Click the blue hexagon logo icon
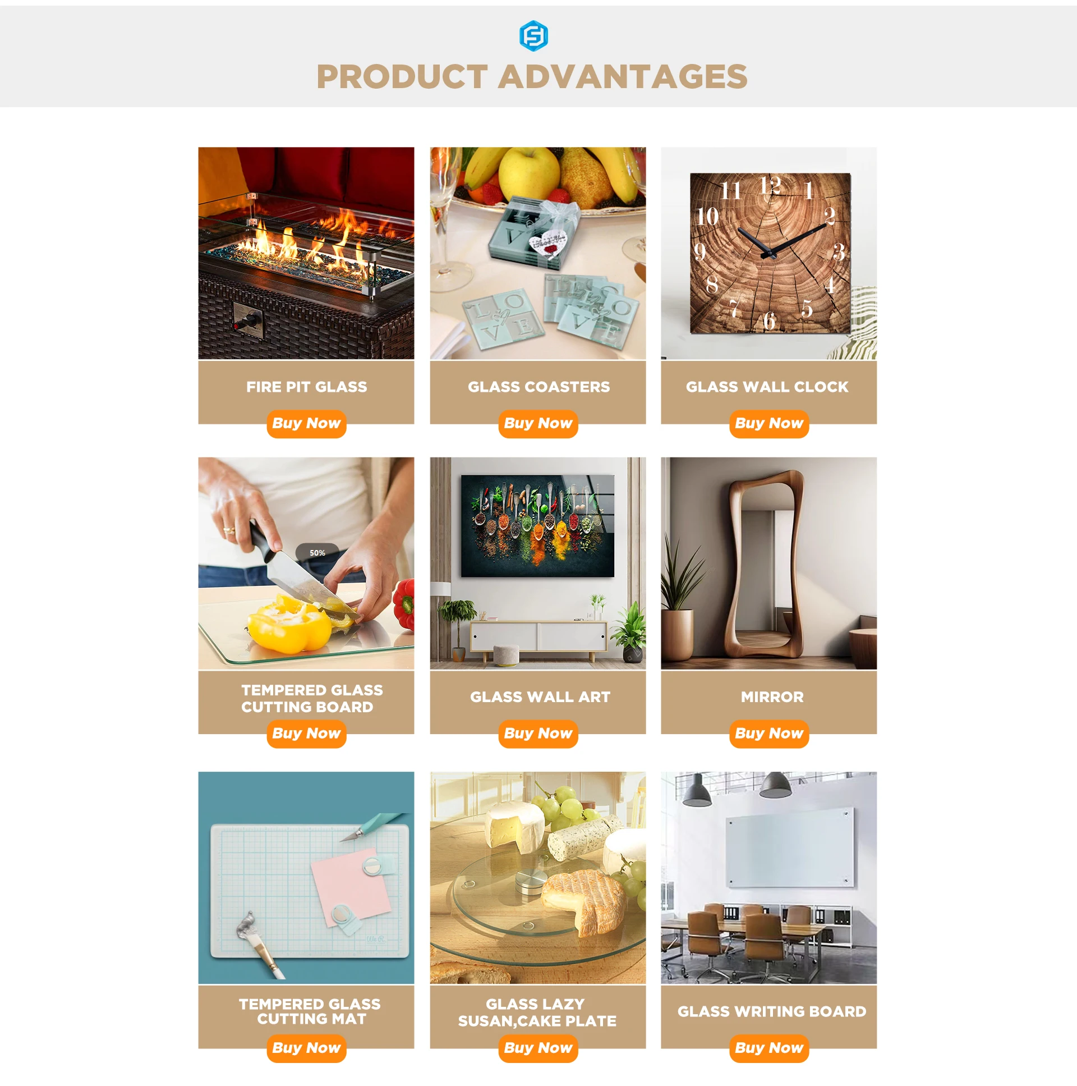1077x1086 pixels. point(533,36)
